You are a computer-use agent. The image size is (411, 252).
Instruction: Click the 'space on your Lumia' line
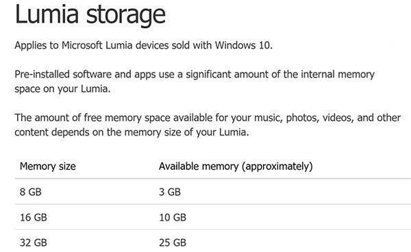[x=62, y=89]
